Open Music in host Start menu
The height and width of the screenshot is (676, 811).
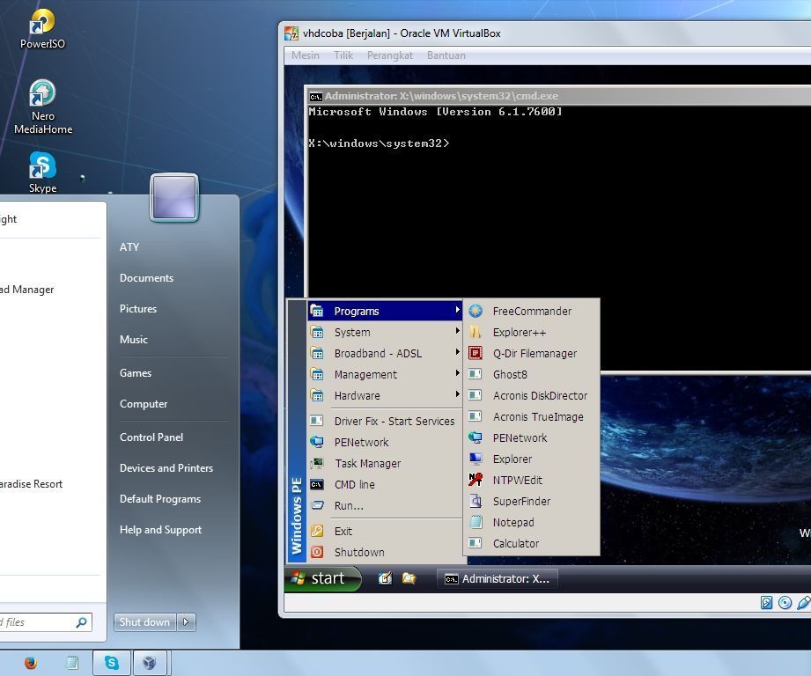(x=134, y=340)
